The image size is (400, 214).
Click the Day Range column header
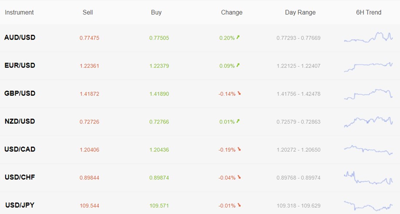[x=300, y=13]
